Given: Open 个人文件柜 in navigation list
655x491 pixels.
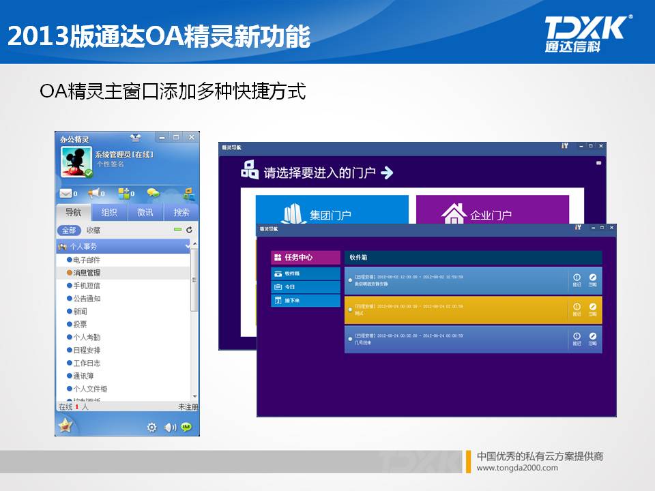Looking at the screenshot, I should (90, 389).
